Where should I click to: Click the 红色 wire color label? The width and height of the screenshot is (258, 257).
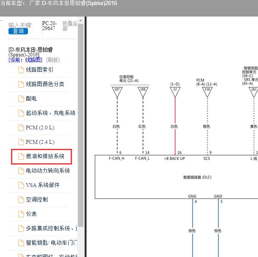(142, 126)
